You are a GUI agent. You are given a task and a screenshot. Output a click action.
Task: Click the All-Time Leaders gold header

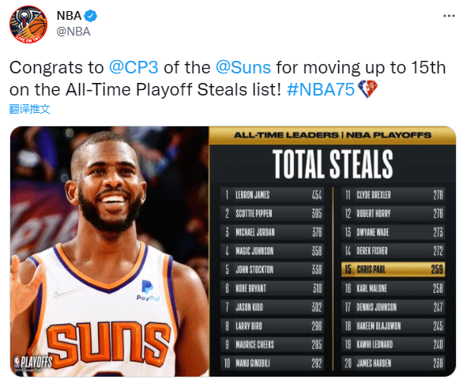tap(333, 135)
